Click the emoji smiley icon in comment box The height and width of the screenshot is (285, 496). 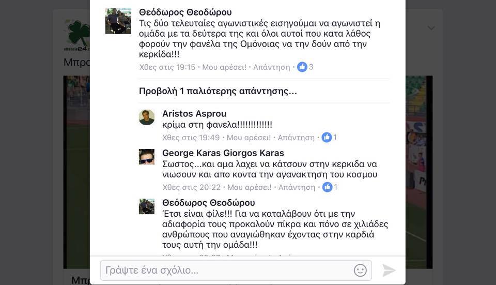[x=360, y=271]
